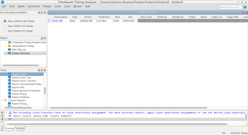Close the Set Operating Conditions panel
This screenshot has width=248, height=135.
tap(45, 12)
